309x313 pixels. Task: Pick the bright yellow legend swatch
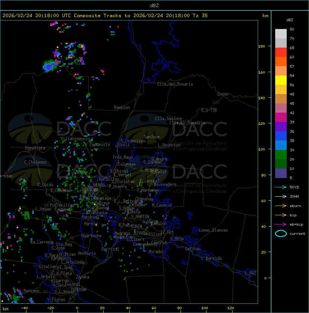pyautogui.click(x=281, y=80)
